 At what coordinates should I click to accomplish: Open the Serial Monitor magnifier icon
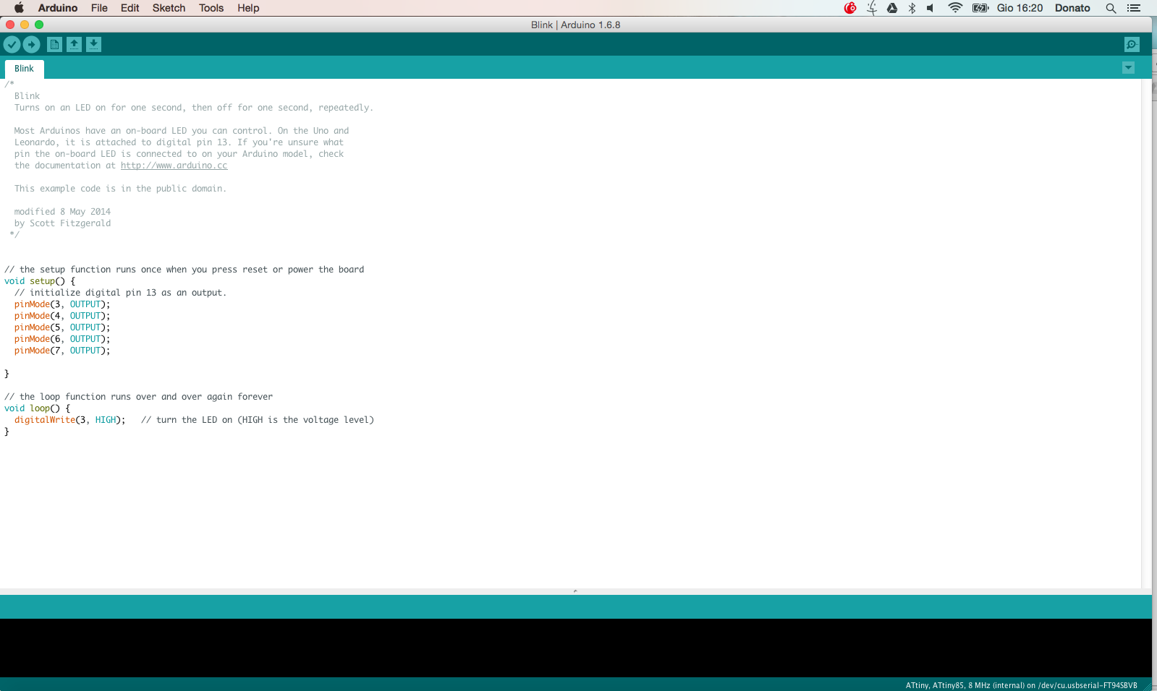pos(1132,45)
